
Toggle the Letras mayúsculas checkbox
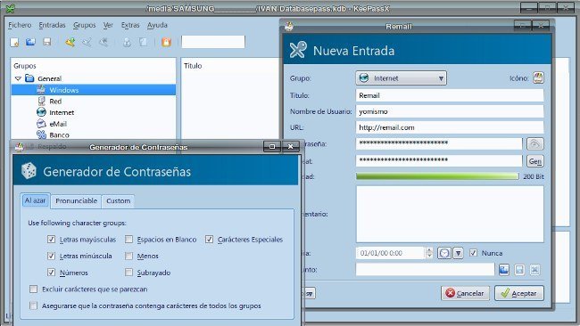click(51, 240)
